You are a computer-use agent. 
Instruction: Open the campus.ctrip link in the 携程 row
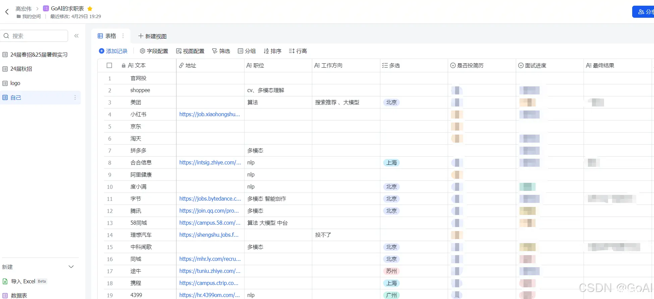pyautogui.click(x=209, y=283)
